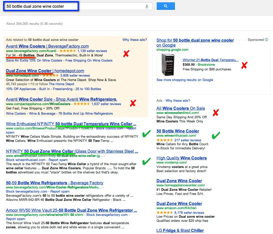
Task: Click 'Report spam' under Amcor result
Action: point(16,219)
